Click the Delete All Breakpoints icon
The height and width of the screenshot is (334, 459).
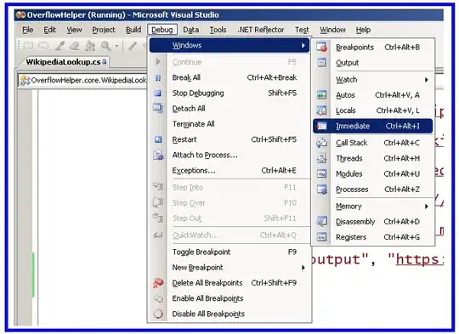158,283
